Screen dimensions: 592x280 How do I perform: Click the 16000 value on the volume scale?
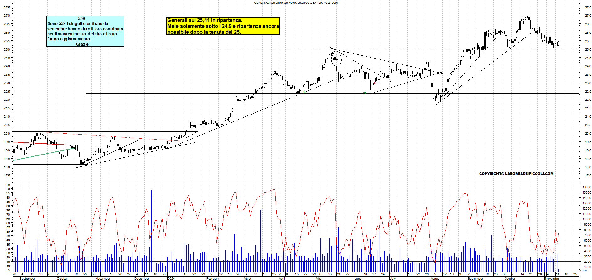(x=587, y=187)
